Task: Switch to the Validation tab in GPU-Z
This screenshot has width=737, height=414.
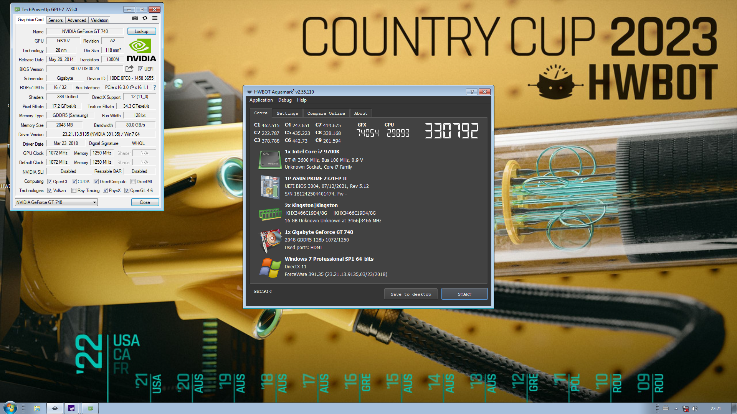Action: click(x=100, y=20)
